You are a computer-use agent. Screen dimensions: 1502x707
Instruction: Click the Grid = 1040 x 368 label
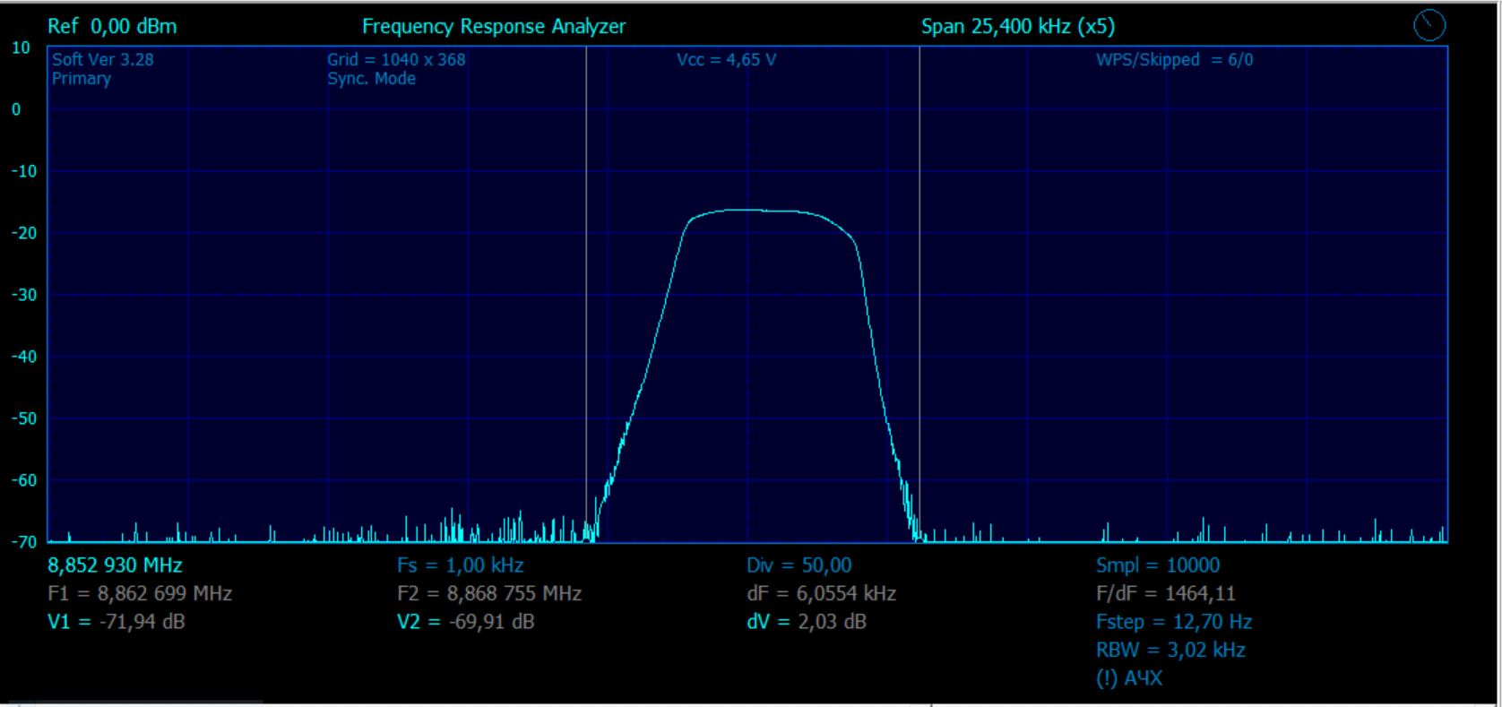point(396,60)
